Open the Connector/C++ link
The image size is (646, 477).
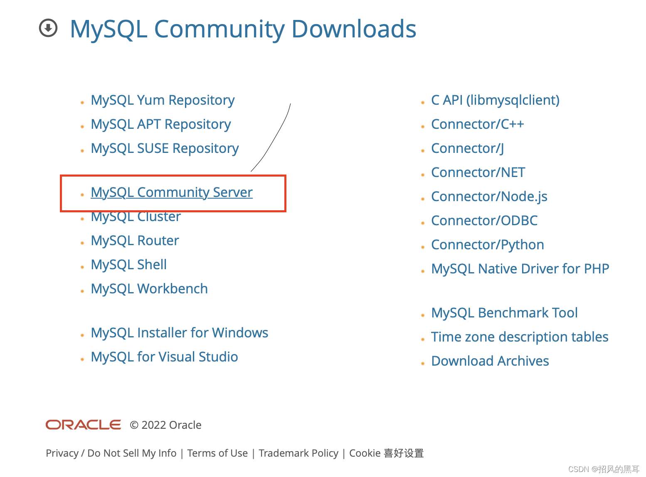click(x=478, y=124)
